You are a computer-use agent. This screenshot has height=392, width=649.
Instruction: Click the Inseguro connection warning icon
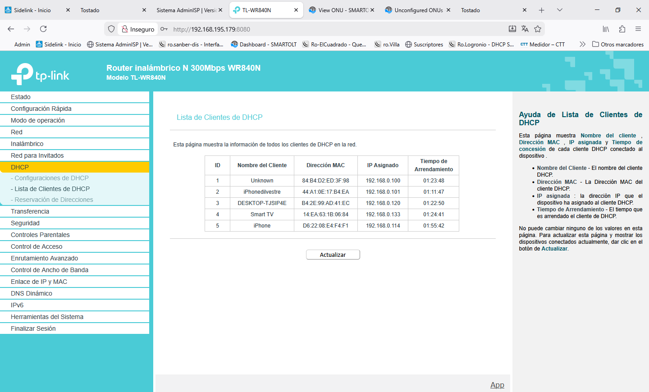click(125, 29)
